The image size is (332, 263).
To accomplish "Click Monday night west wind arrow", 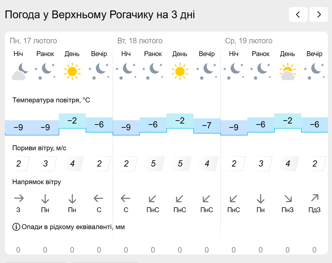I will (19, 198).
